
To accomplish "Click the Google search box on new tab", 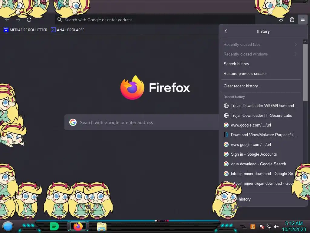I will [x=142, y=123].
